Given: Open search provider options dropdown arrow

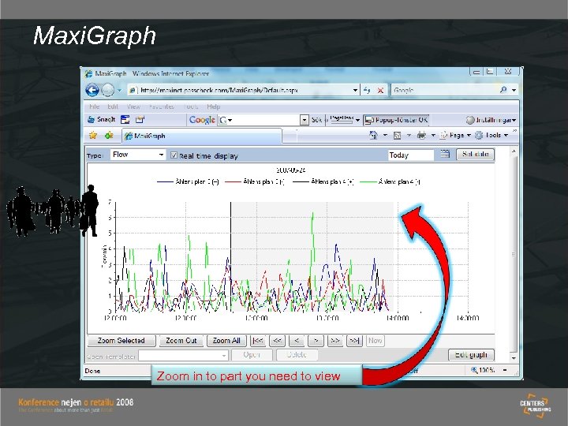Looking at the screenshot, I should (x=514, y=90).
